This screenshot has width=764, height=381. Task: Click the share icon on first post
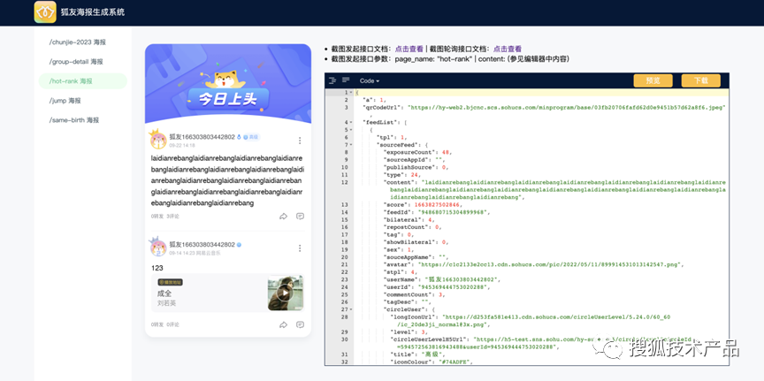point(283,217)
